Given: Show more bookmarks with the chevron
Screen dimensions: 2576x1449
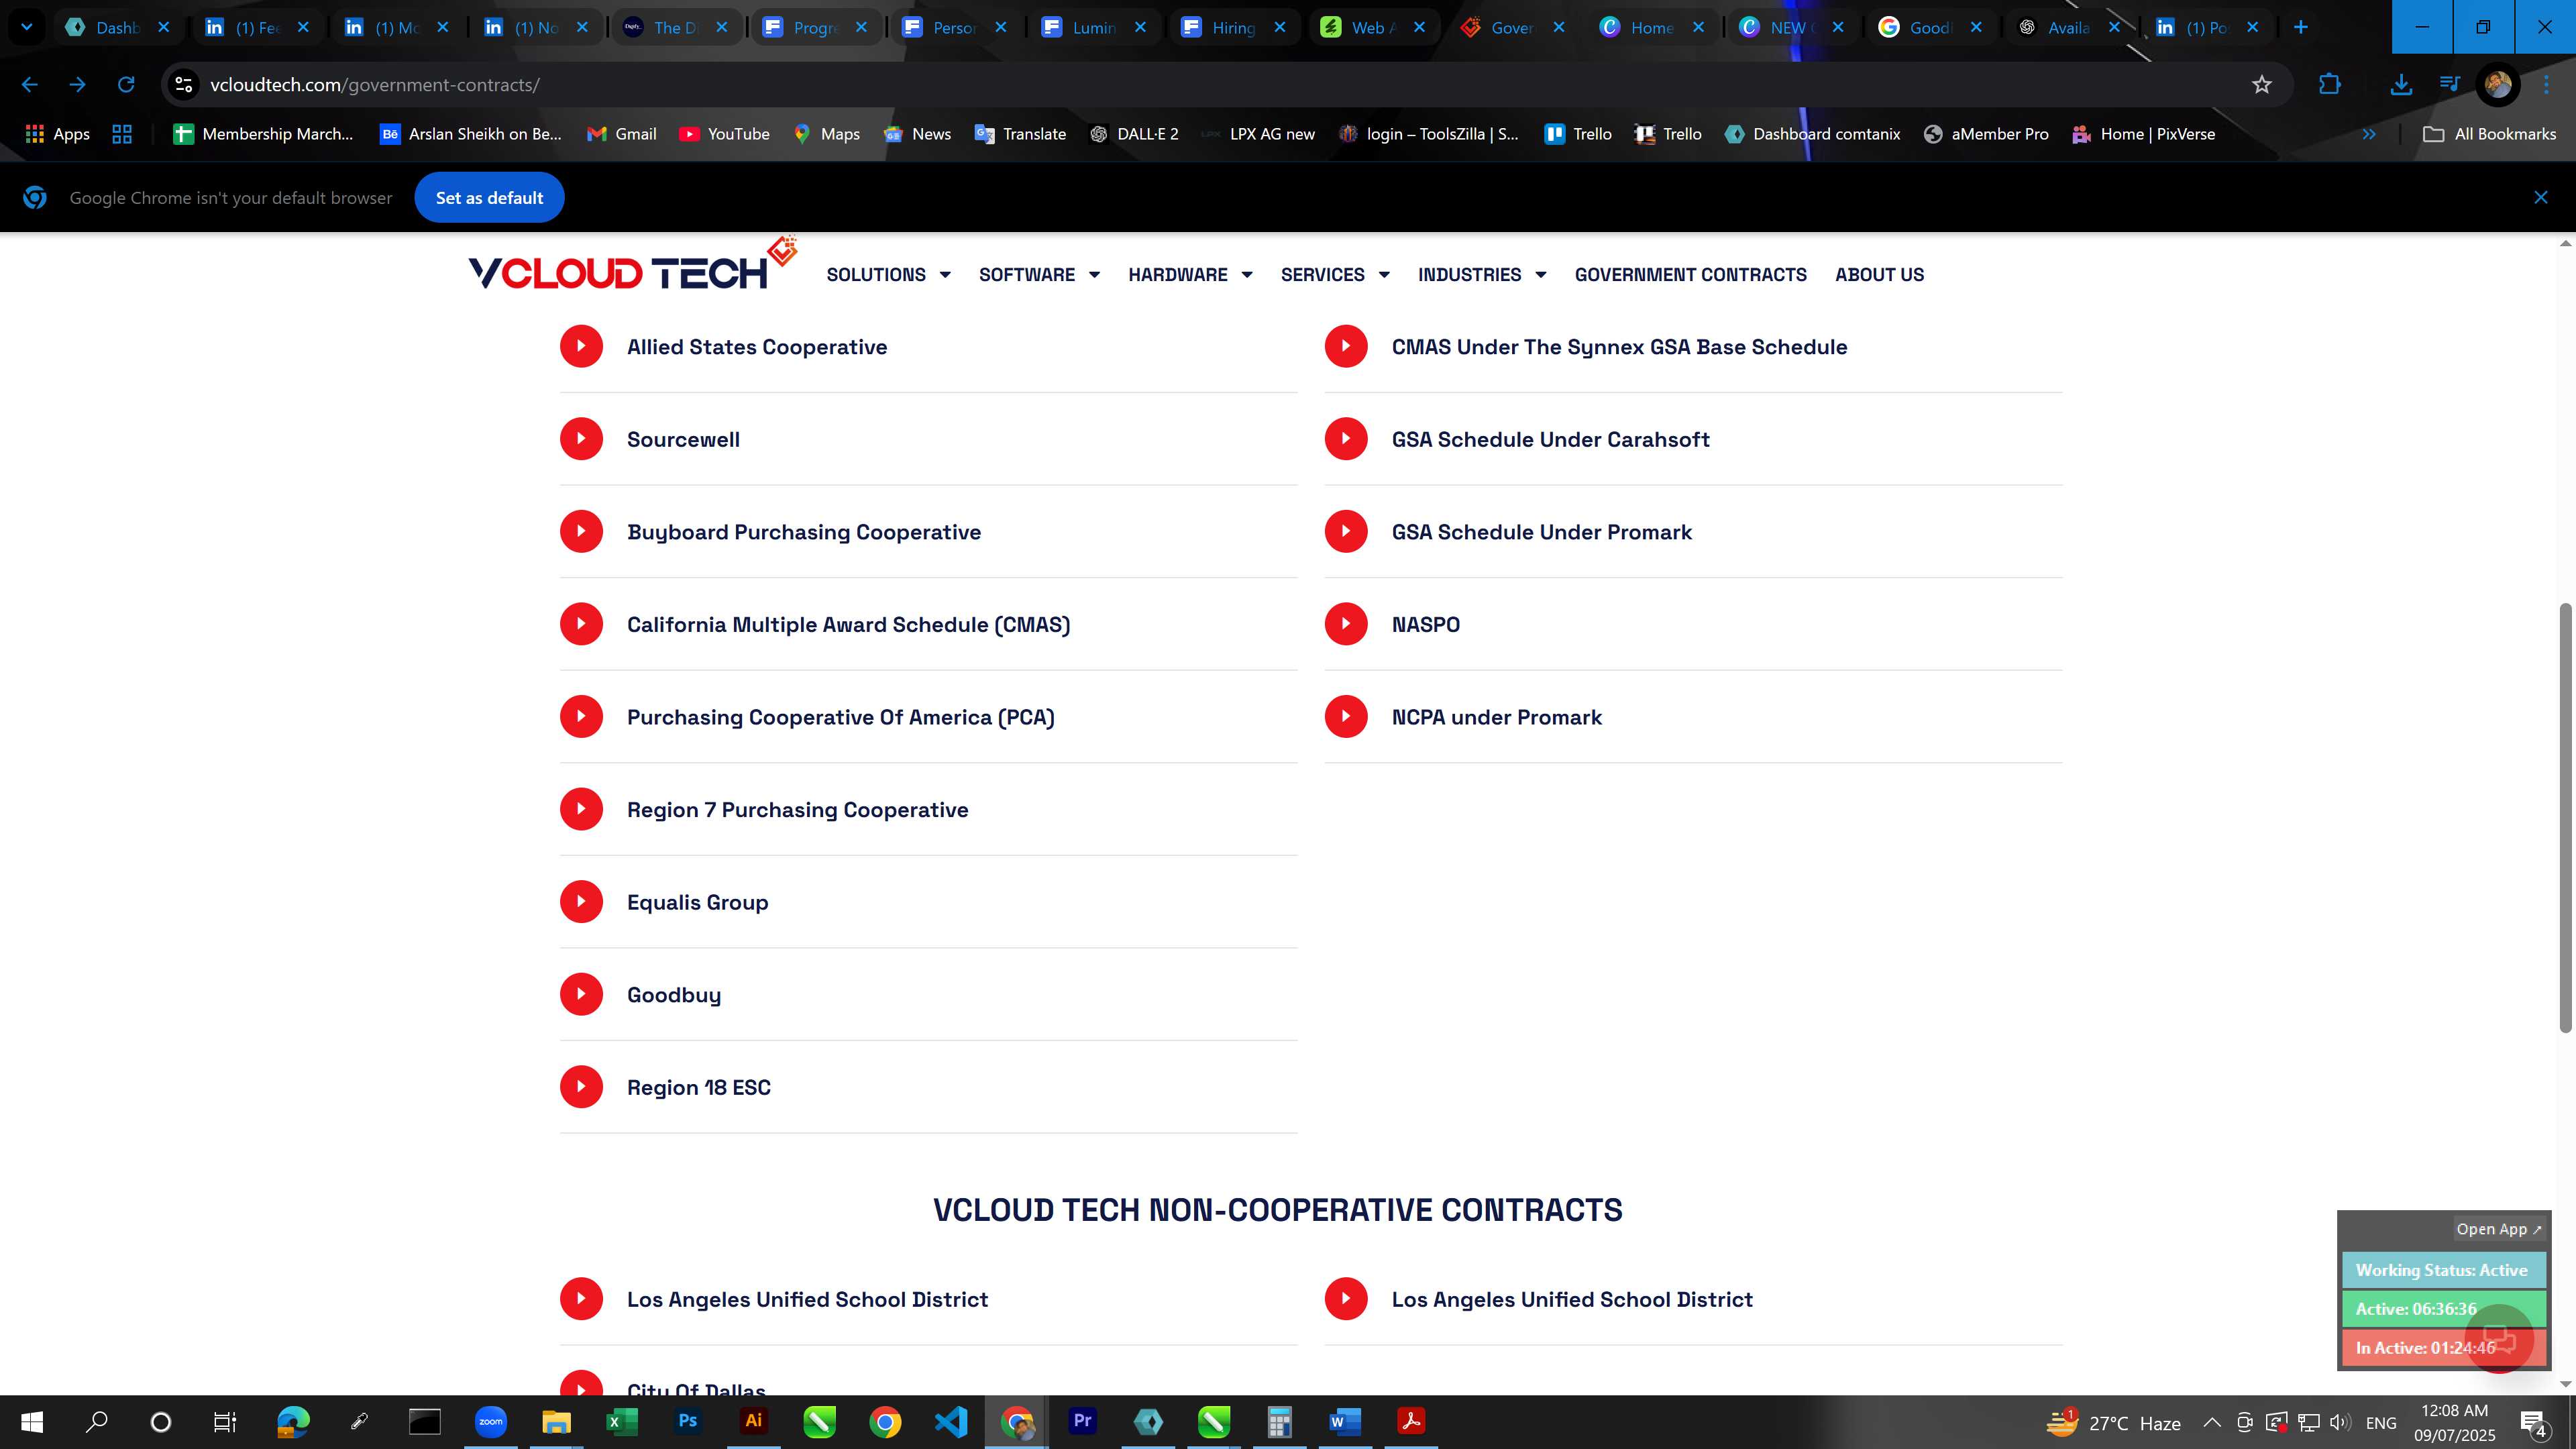Looking at the screenshot, I should pyautogui.click(x=2368, y=134).
